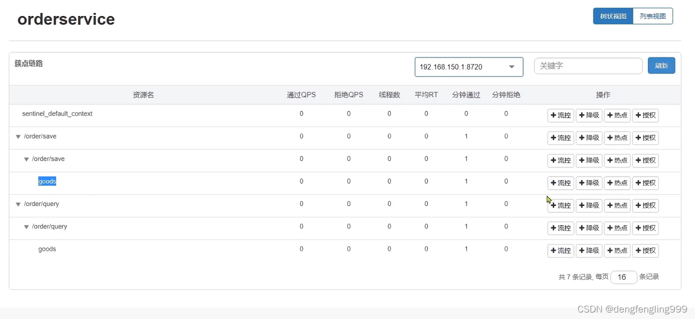Add 流控 rule for last goods row
The width and height of the screenshot is (695, 319).
tap(560, 250)
